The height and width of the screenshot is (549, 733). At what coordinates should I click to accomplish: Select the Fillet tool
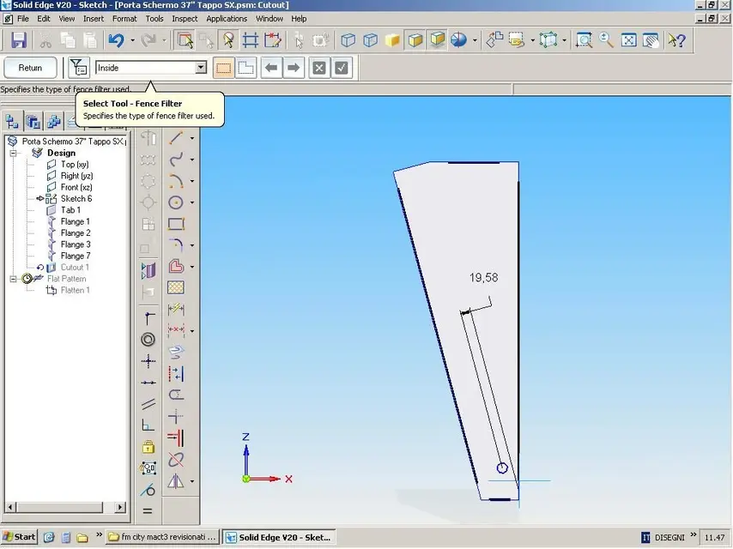point(176,244)
